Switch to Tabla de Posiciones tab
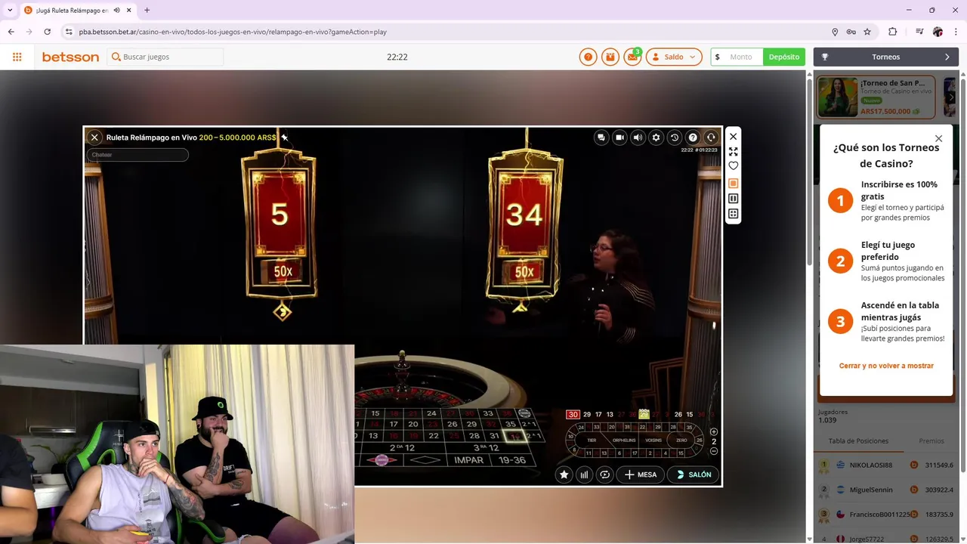 coord(858,440)
